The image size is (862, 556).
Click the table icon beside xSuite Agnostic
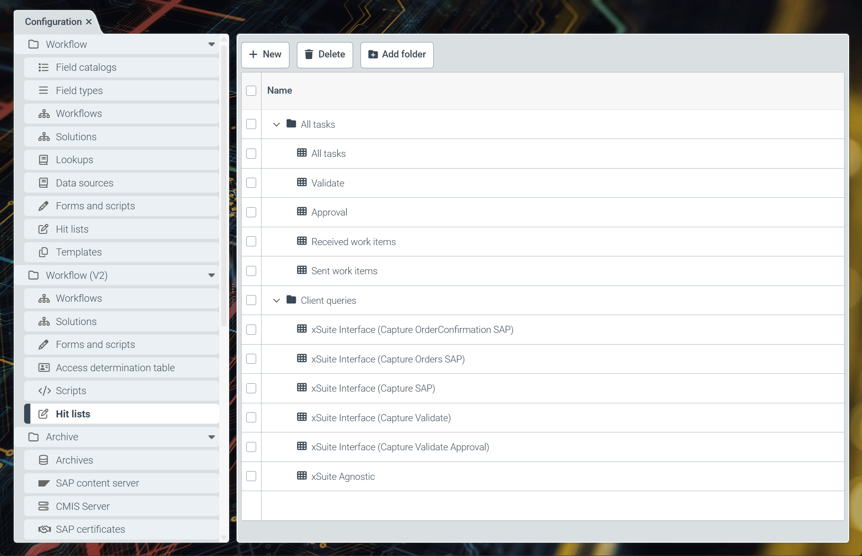click(302, 476)
